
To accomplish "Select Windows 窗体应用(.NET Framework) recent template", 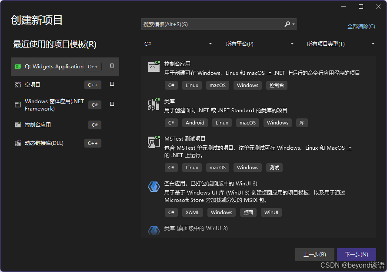I will click(x=65, y=105).
